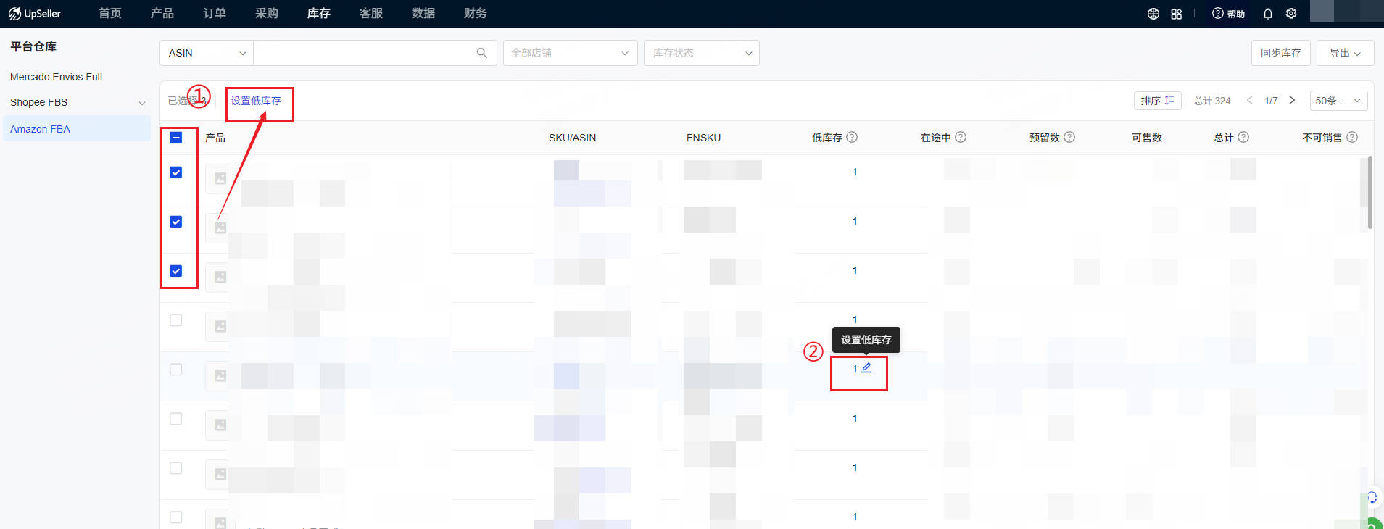Click the 总计 324 count text

coord(1212,101)
